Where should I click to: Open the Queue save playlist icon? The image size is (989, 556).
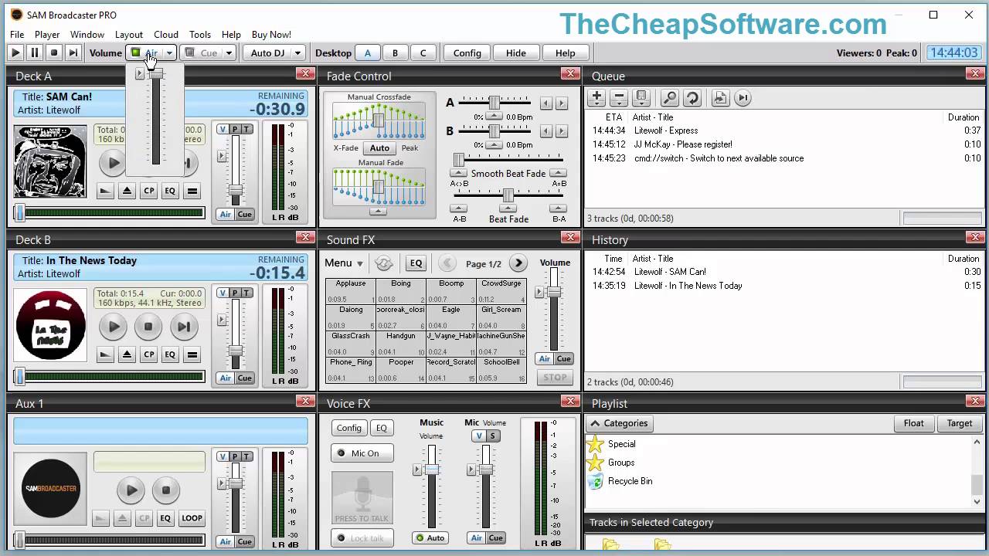(641, 98)
